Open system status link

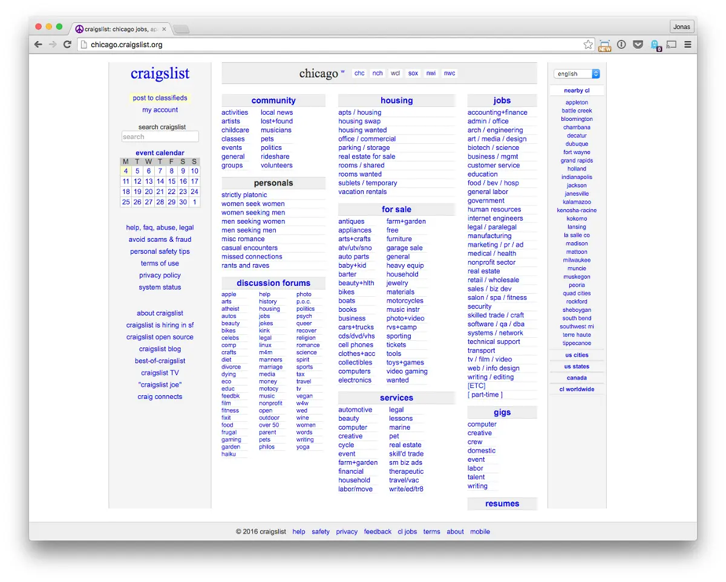(x=160, y=288)
